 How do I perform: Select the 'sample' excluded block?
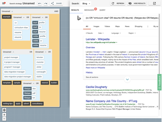click(x=17, y=83)
